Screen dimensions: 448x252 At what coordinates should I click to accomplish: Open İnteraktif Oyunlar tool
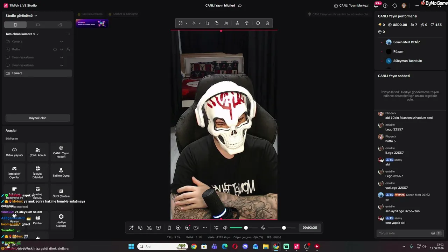14,172
